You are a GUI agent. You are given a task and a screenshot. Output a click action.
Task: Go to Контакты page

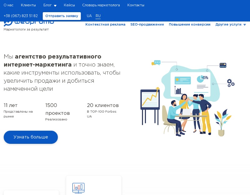pyautogui.click(x=136, y=5)
